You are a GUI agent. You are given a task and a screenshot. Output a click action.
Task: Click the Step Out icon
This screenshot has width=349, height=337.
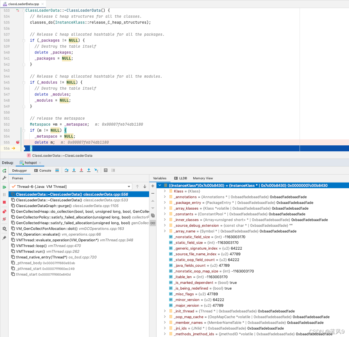coord(89,170)
